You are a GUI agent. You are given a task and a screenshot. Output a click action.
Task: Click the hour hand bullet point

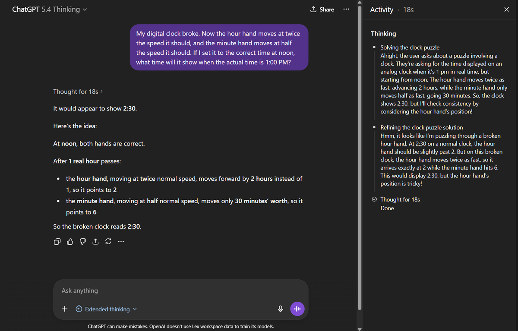pyautogui.click(x=184, y=184)
